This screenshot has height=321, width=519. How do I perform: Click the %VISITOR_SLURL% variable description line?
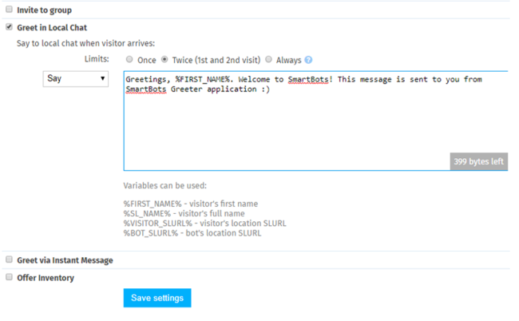click(x=205, y=224)
